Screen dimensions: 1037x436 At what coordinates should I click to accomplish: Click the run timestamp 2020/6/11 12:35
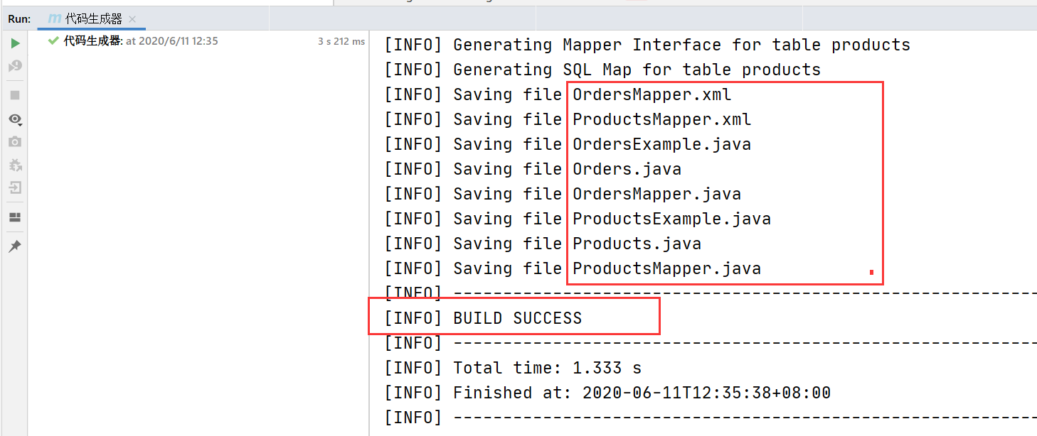click(x=172, y=41)
